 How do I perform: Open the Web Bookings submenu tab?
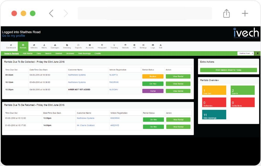84,53
